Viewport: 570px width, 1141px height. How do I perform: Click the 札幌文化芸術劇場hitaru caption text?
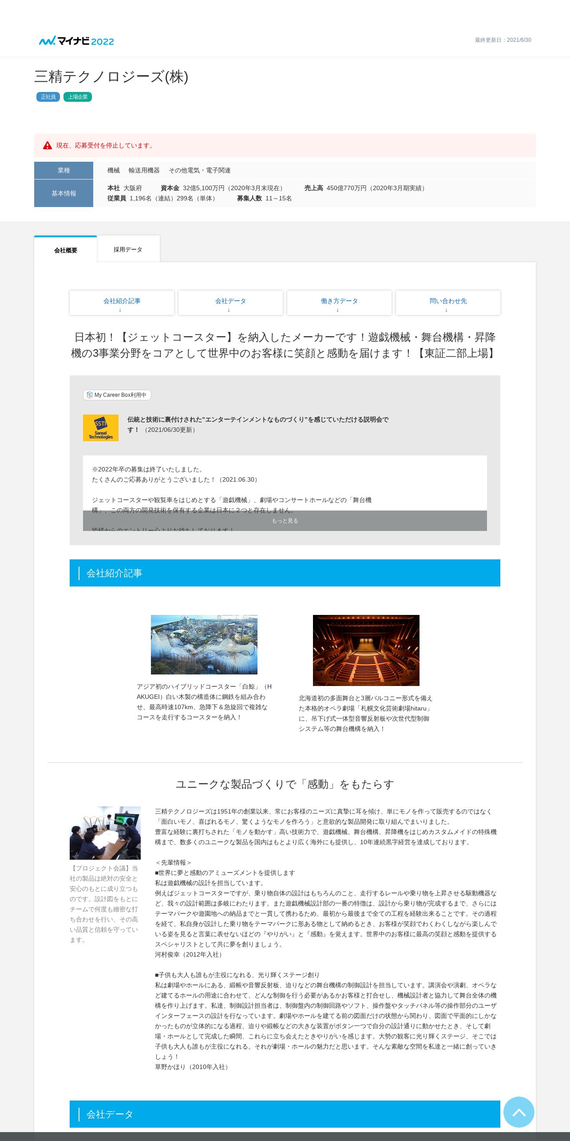(366, 714)
